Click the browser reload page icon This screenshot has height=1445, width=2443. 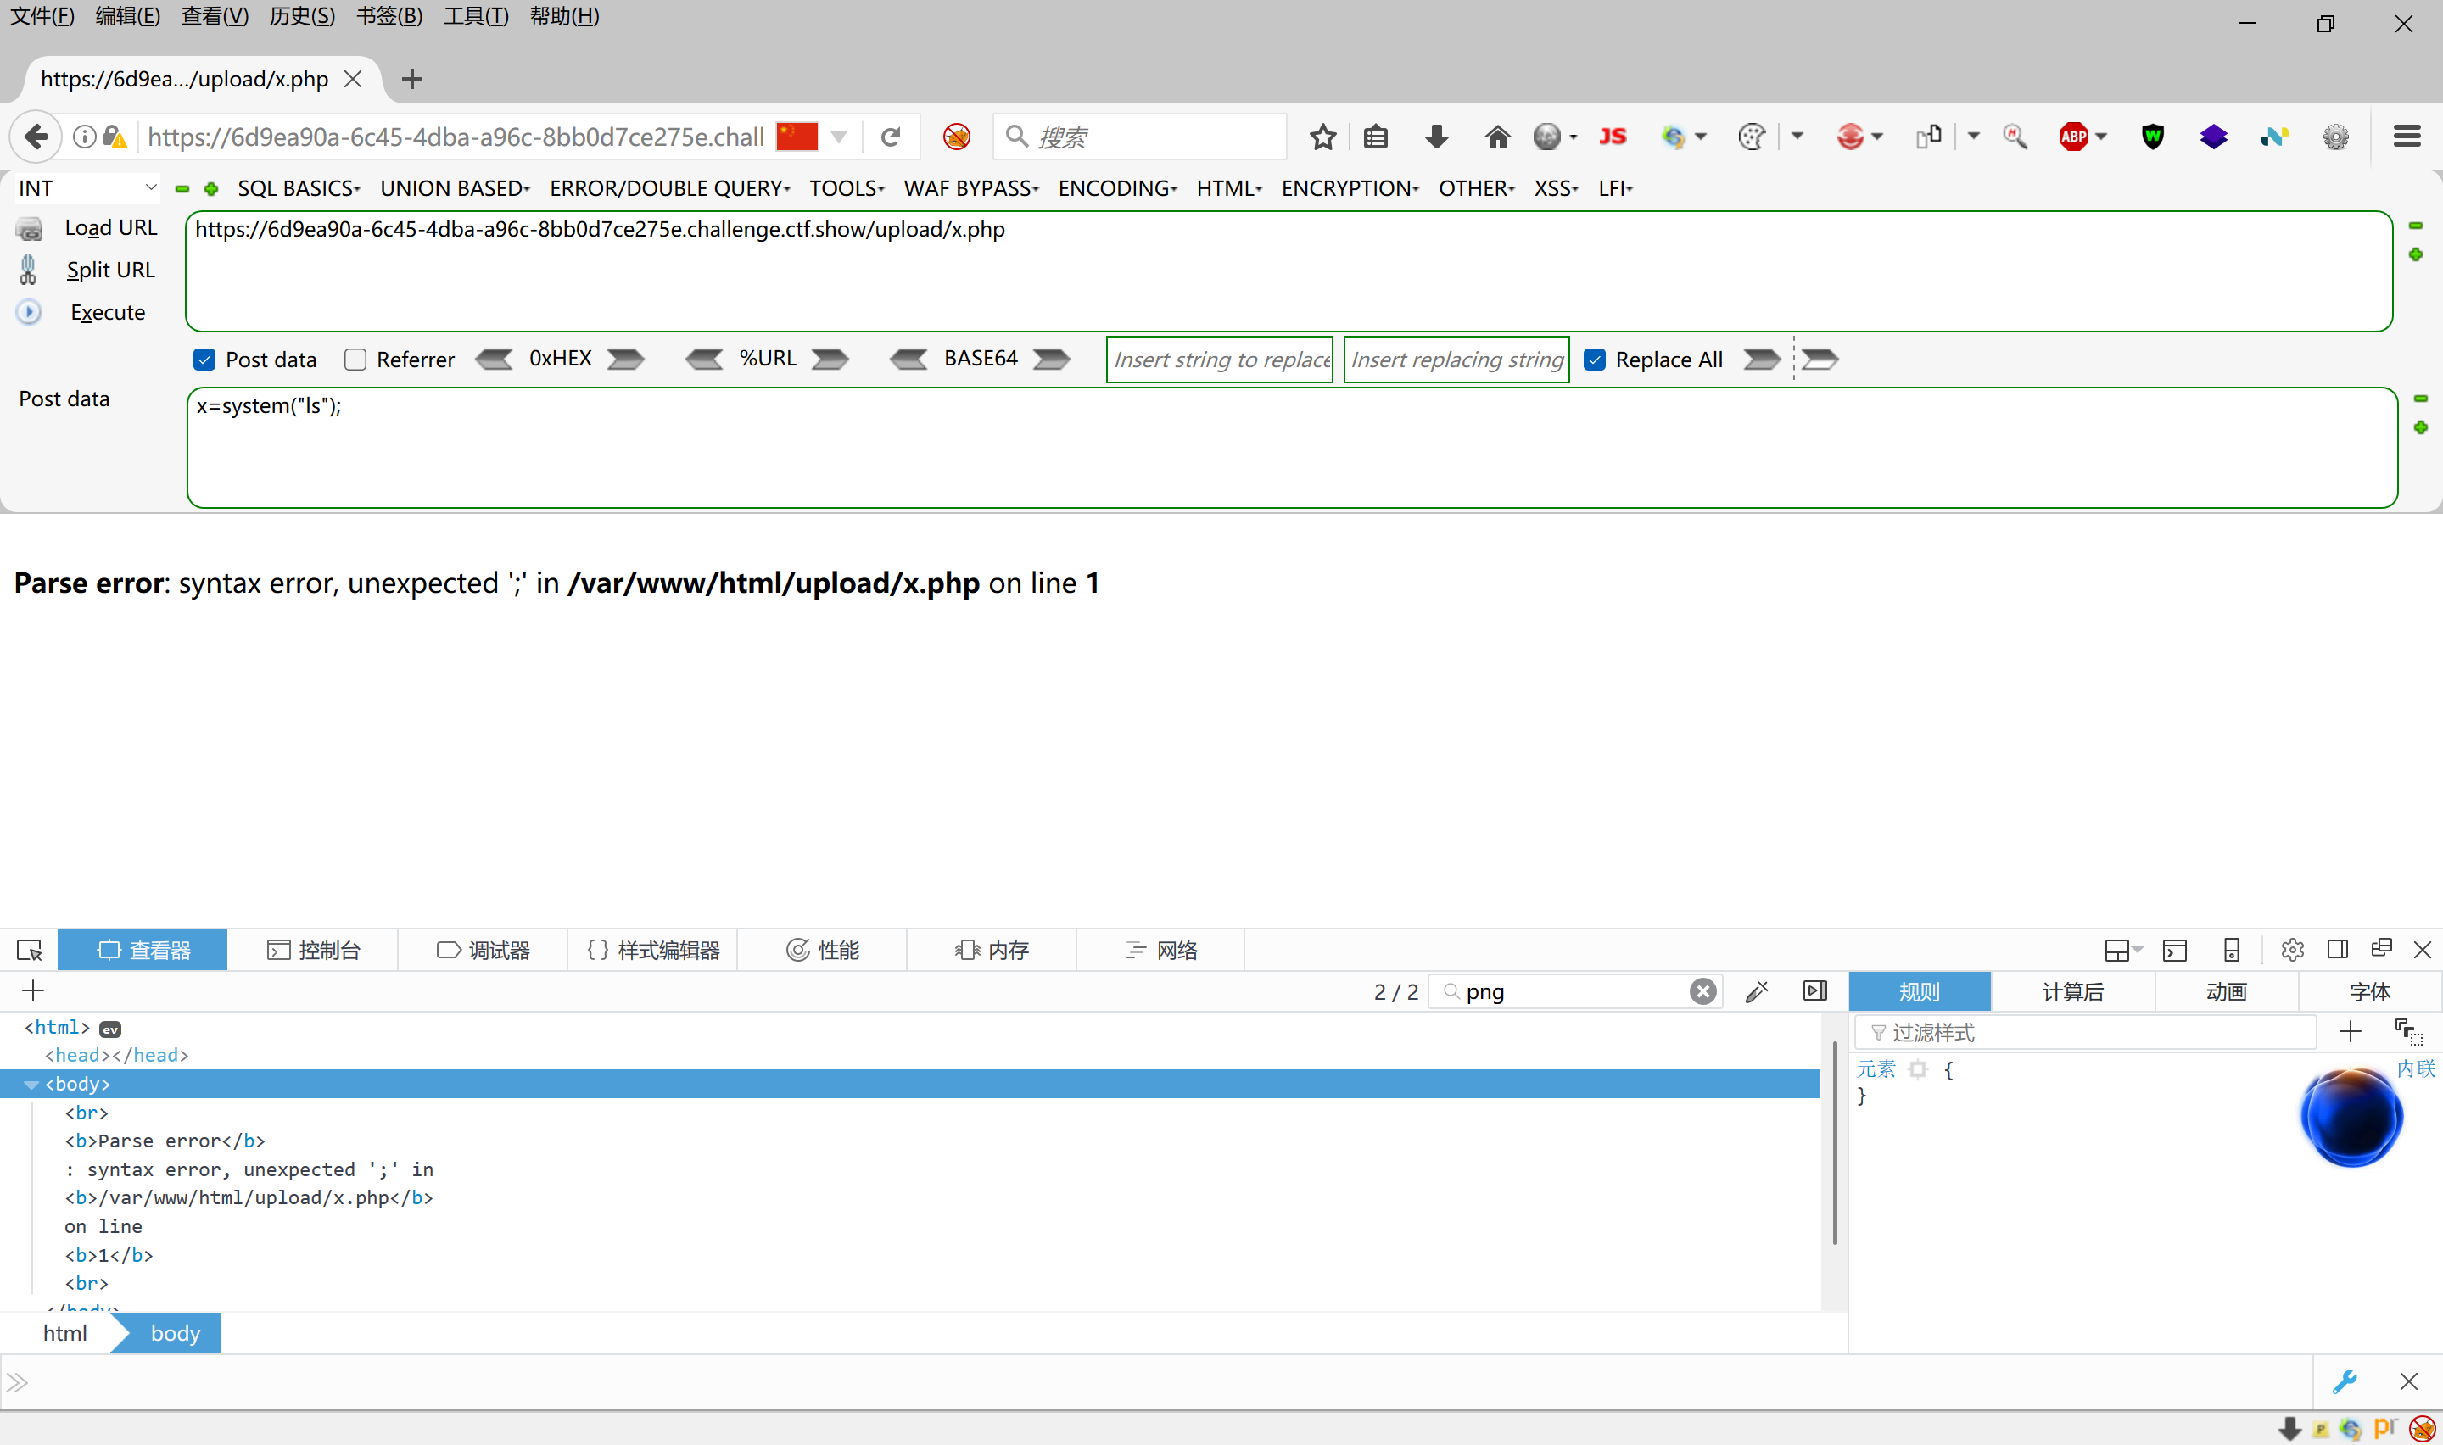(x=890, y=137)
